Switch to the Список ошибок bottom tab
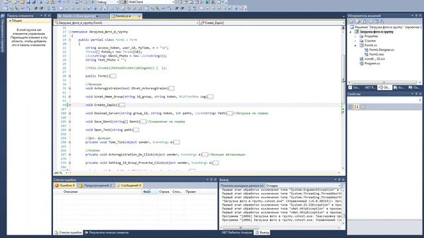The width and height of the screenshot is (424, 238). [68, 233]
